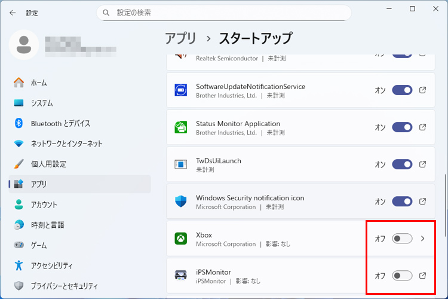
Task: Click アプリ breadcrumb link
Action: coord(180,38)
